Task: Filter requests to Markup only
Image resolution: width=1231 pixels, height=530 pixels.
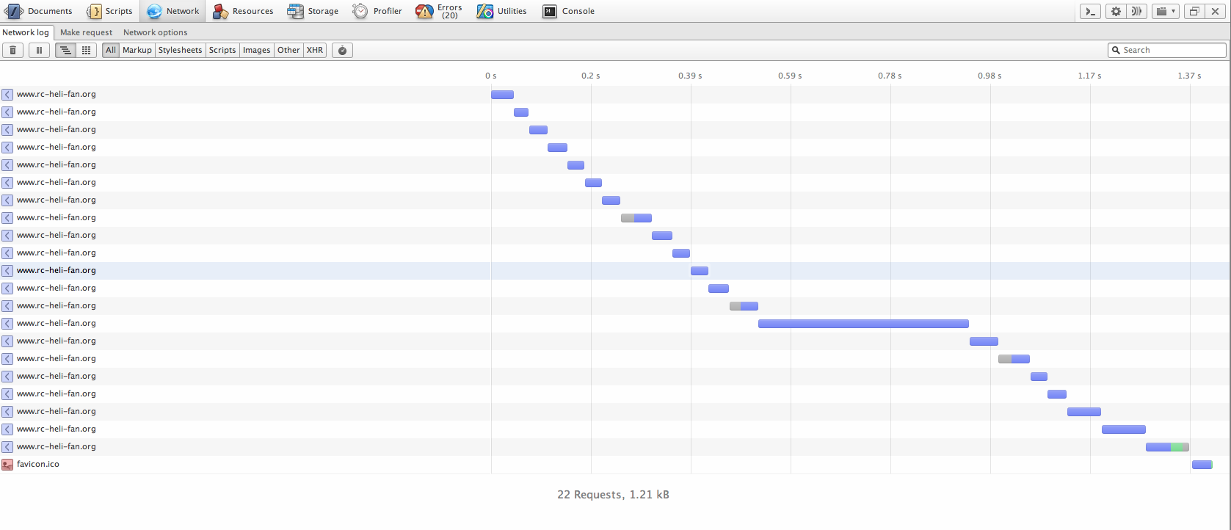Action: click(137, 50)
